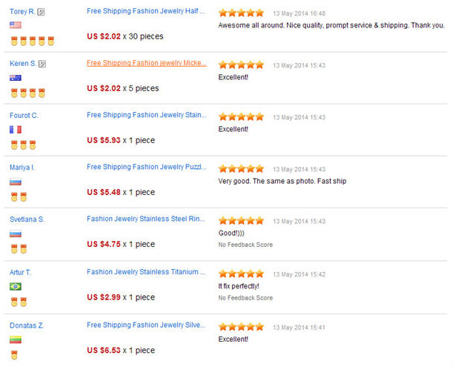This screenshot has width=453, height=367.
Task: Open the 'Free Shipping Fashion Jewelry Silve...' link
Action: (x=147, y=325)
